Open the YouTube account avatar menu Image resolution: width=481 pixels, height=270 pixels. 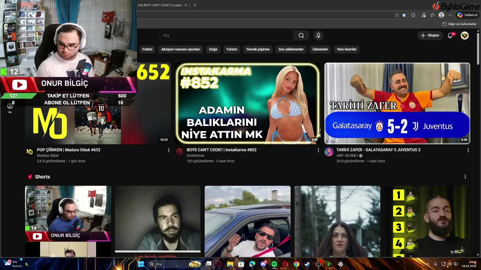(x=465, y=35)
